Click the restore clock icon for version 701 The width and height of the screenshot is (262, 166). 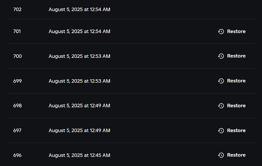[x=221, y=32]
